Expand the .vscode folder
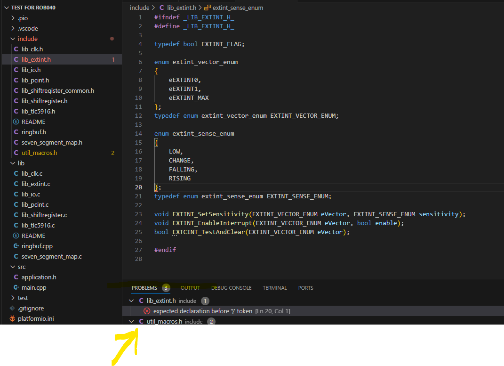Image resolution: width=504 pixels, height=366 pixels. (x=13, y=28)
